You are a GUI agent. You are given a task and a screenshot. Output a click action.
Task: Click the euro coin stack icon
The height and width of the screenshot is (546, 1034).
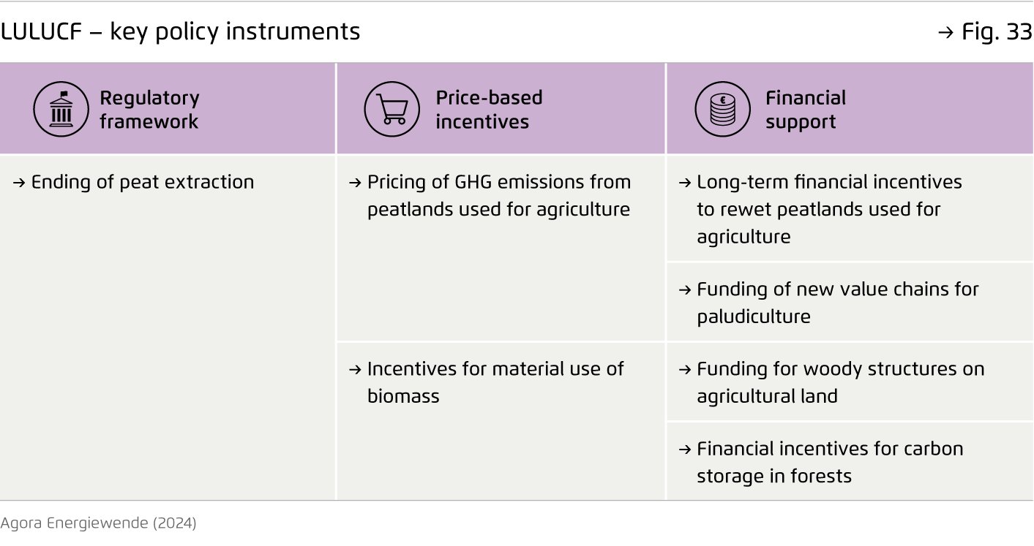(722, 110)
